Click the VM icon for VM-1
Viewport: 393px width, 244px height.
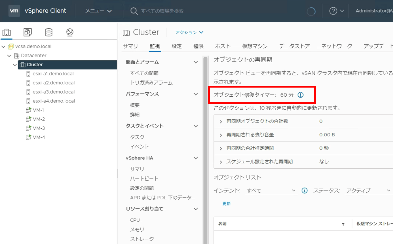[28, 110]
